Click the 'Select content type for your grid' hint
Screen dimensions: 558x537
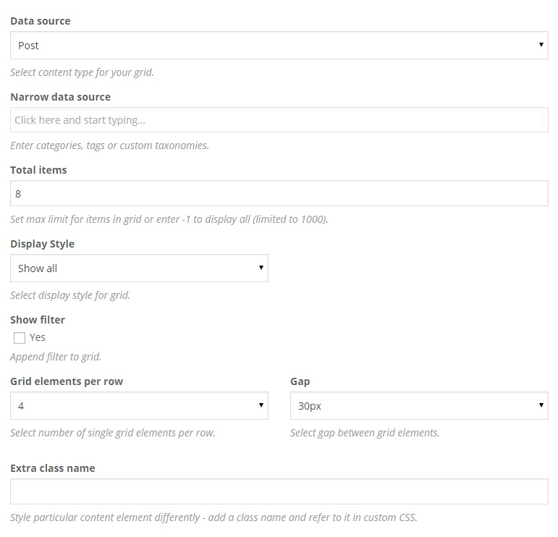coord(82,72)
